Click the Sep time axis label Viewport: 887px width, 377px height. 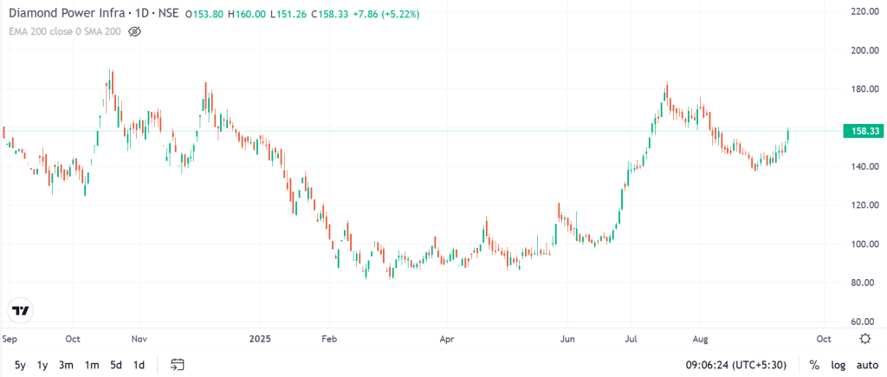[10, 339]
